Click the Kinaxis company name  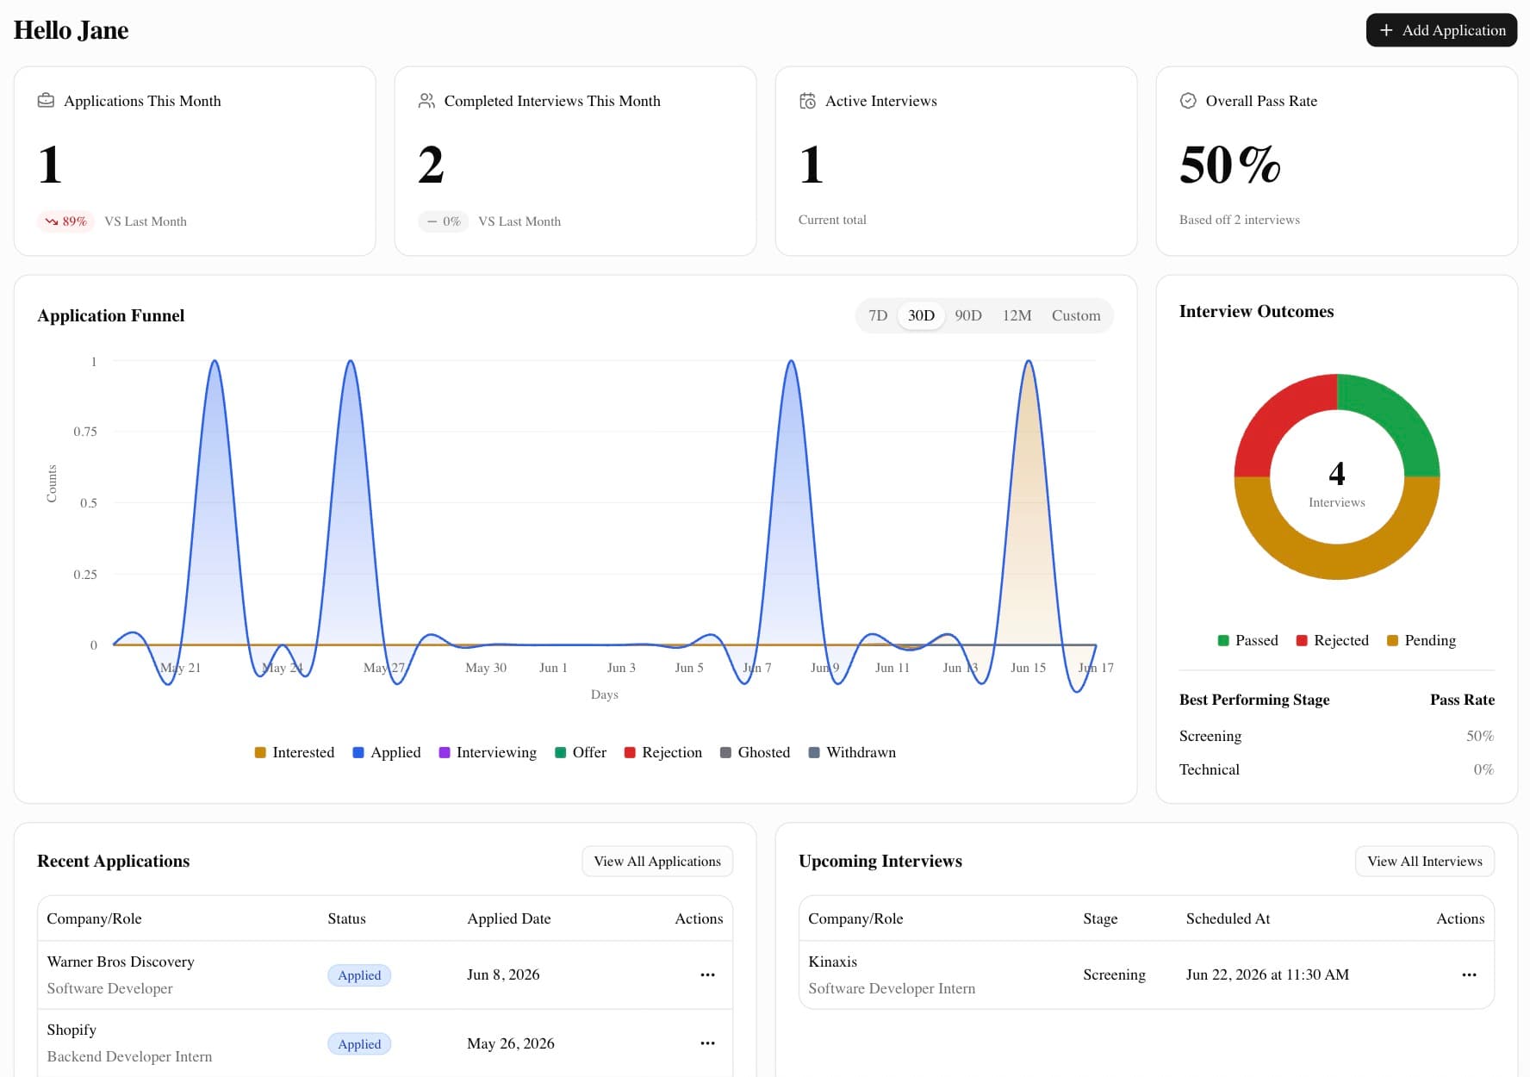[x=832, y=962]
